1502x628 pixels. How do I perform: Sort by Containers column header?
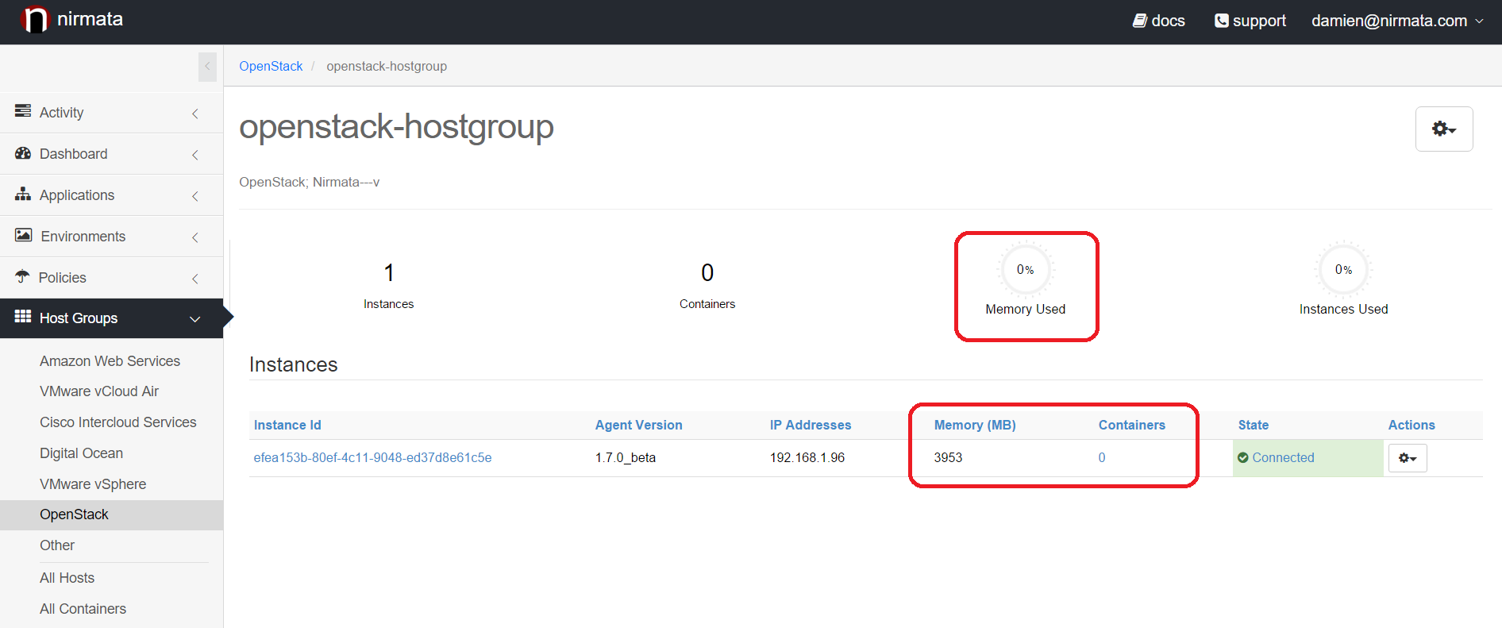click(x=1131, y=425)
